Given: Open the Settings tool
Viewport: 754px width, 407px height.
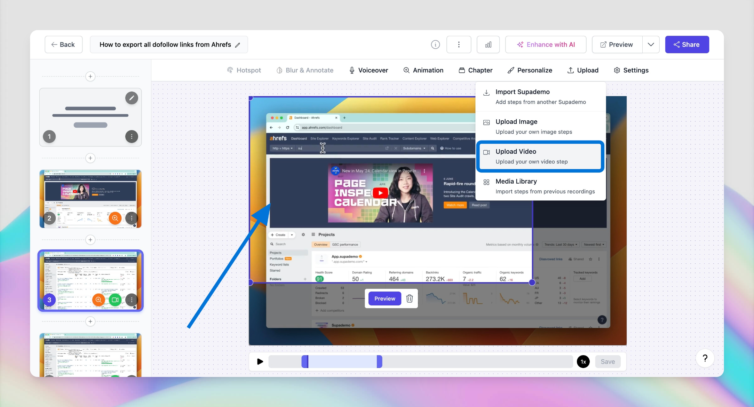Looking at the screenshot, I should point(631,70).
